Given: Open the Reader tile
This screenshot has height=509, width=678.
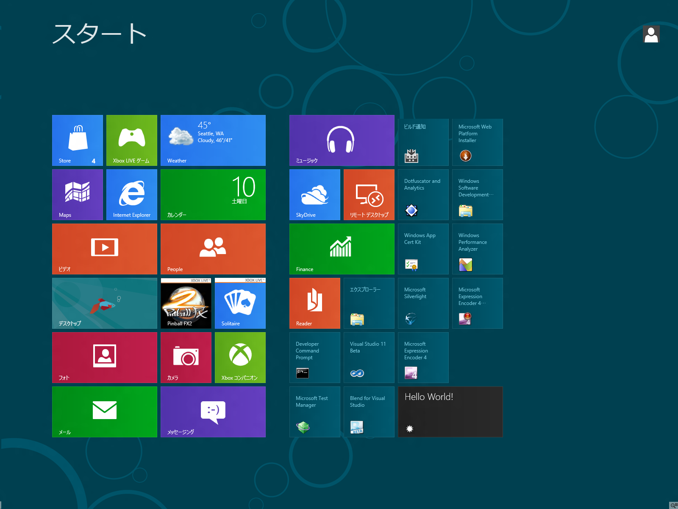Looking at the screenshot, I should [x=315, y=303].
